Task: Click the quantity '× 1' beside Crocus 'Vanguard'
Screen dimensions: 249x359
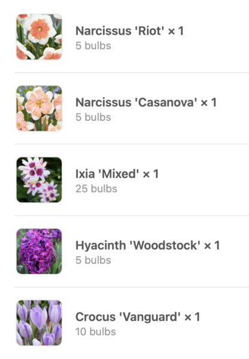Action: click(192, 317)
